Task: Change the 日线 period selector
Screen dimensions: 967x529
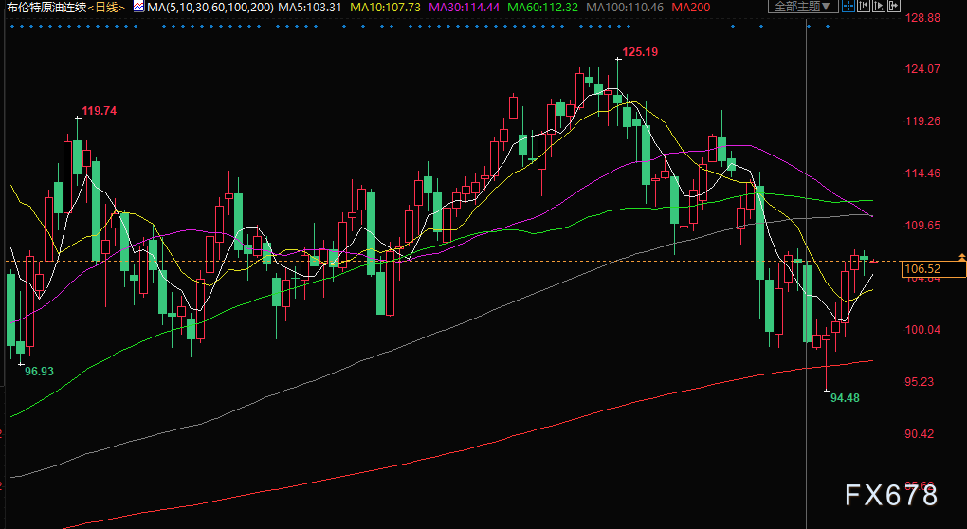Action: (106, 8)
